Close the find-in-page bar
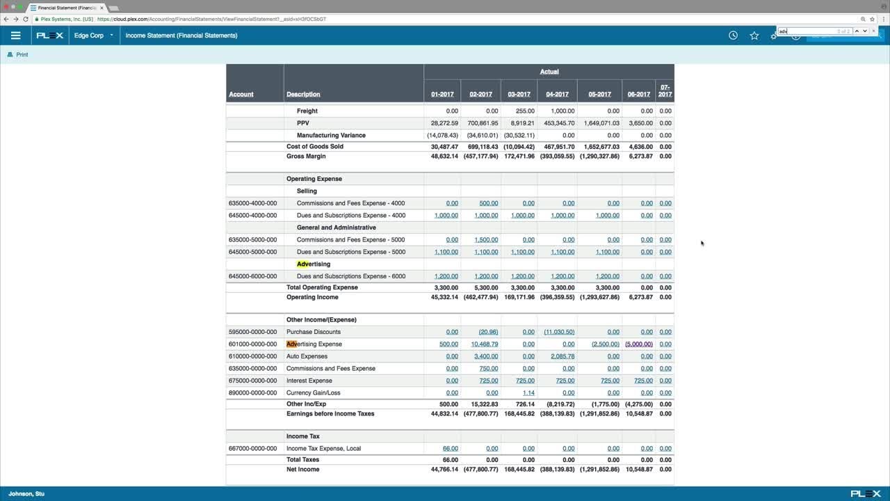 (874, 31)
